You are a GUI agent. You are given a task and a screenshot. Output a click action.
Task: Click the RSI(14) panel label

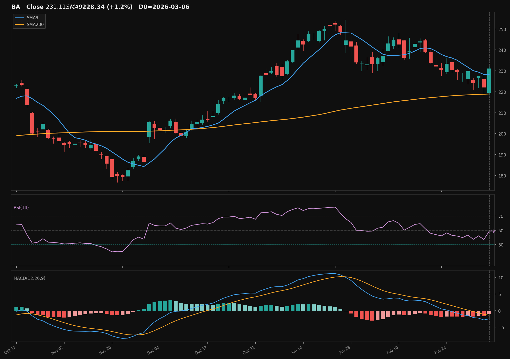(x=21, y=208)
